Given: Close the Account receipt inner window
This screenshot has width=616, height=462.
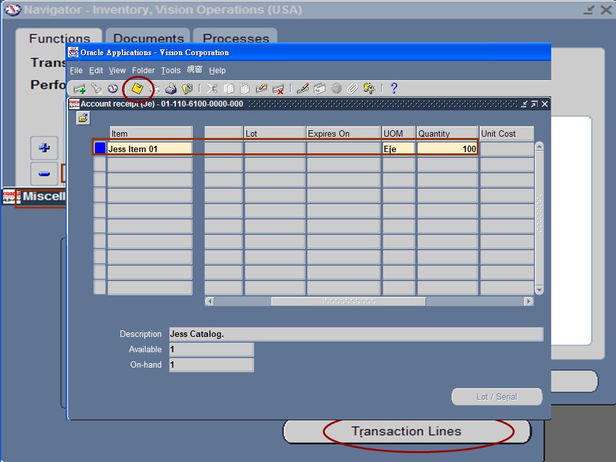Looking at the screenshot, I should pos(545,104).
